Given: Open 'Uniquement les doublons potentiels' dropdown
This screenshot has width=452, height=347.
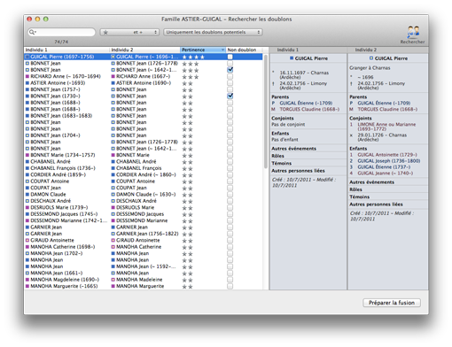Looking at the screenshot, I should click(213, 32).
